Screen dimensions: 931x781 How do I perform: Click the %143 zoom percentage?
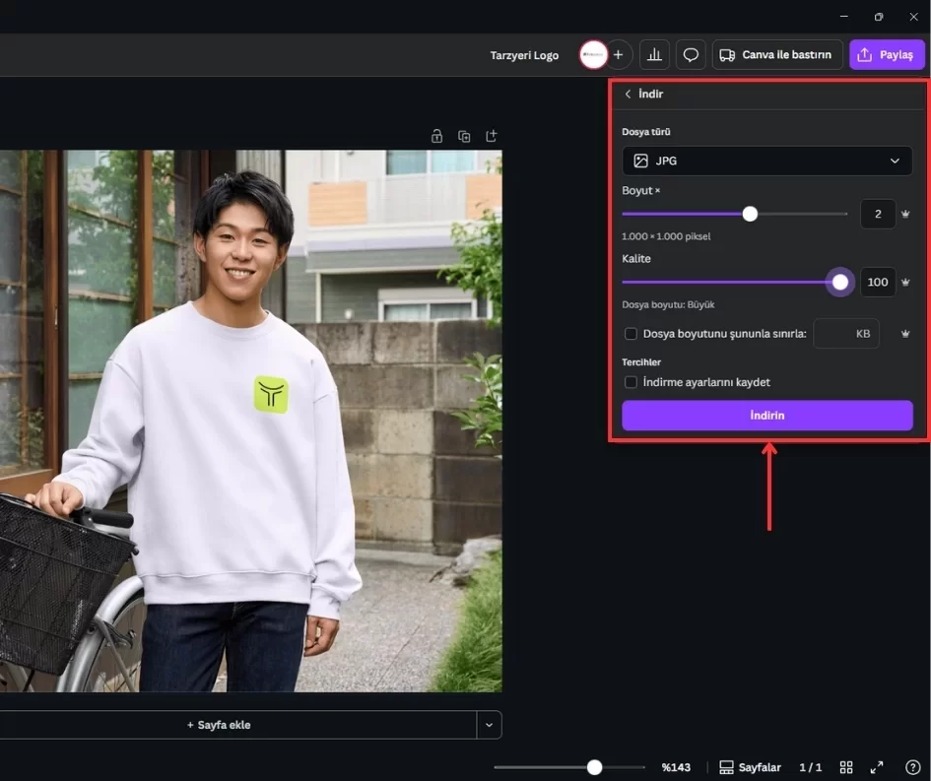tap(676, 767)
